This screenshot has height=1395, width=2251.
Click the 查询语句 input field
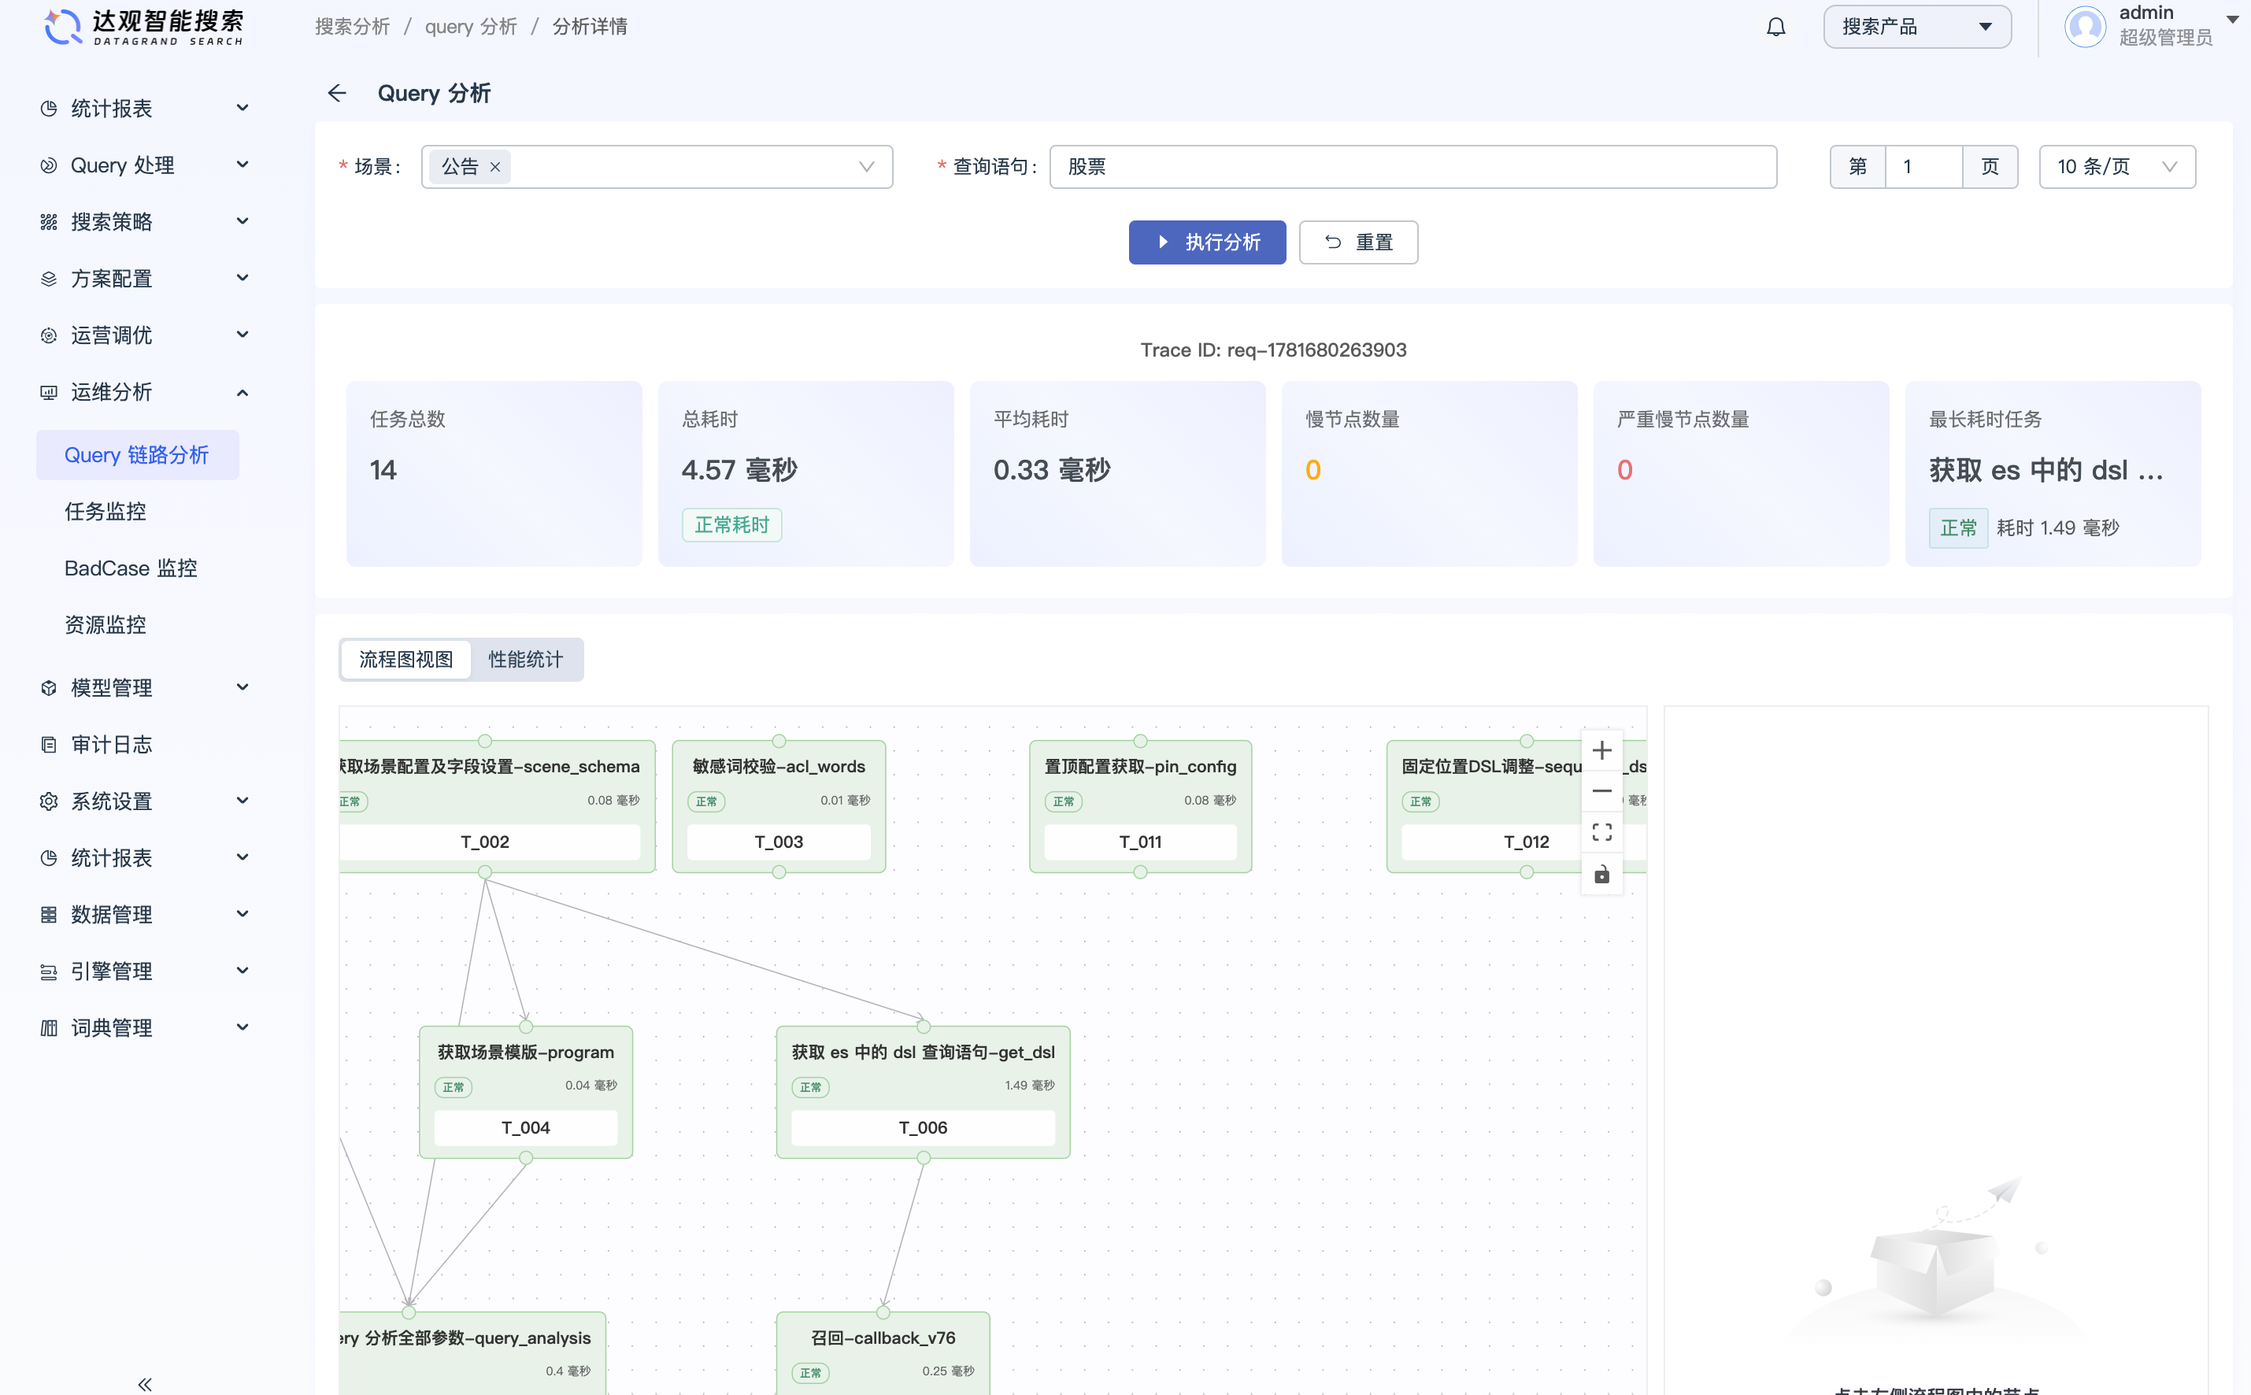(1412, 167)
